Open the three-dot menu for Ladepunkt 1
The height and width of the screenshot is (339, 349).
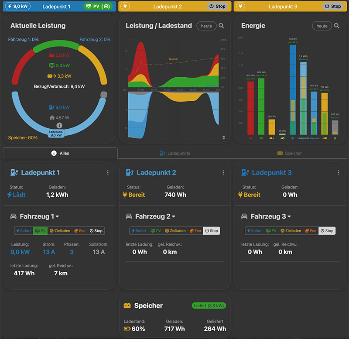[x=108, y=173]
